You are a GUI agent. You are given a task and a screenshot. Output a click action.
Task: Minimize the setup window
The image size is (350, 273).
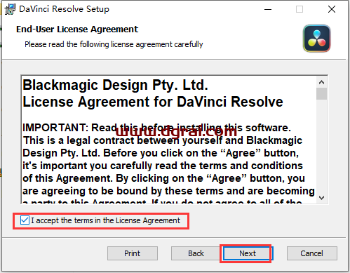click(x=268, y=9)
